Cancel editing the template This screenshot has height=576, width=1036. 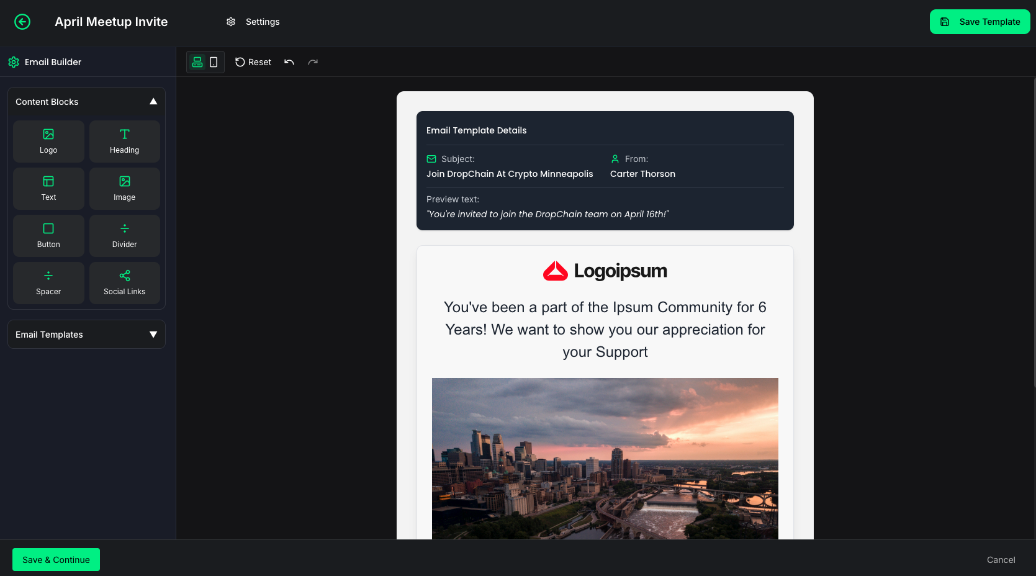pos(1001,560)
